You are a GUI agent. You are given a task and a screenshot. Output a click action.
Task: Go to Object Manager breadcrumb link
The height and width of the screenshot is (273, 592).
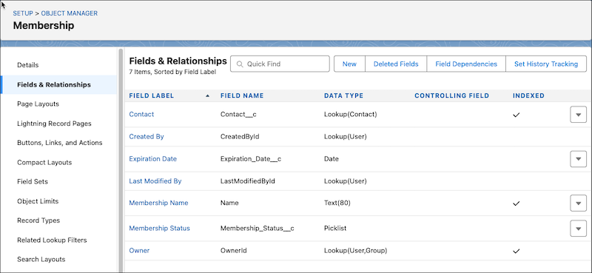[x=69, y=13]
